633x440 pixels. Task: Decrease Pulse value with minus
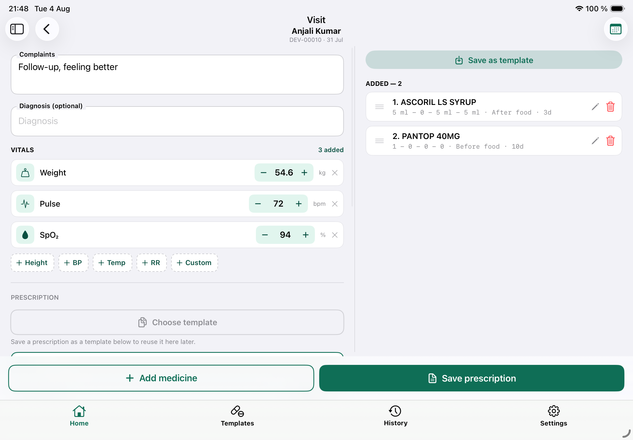click(258, 204)
